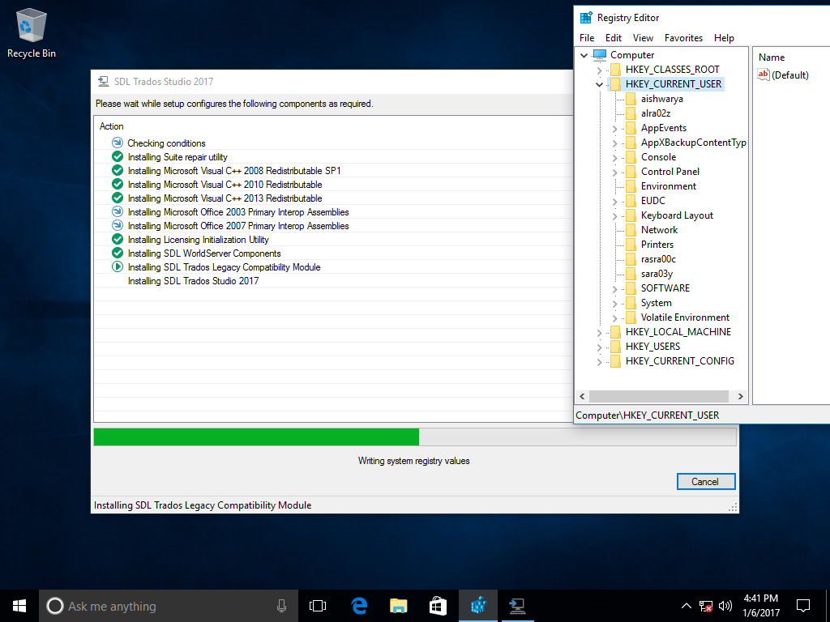Open the View menu in Registry Editor
The image size is (830, 622).
(x=643, y=38)
